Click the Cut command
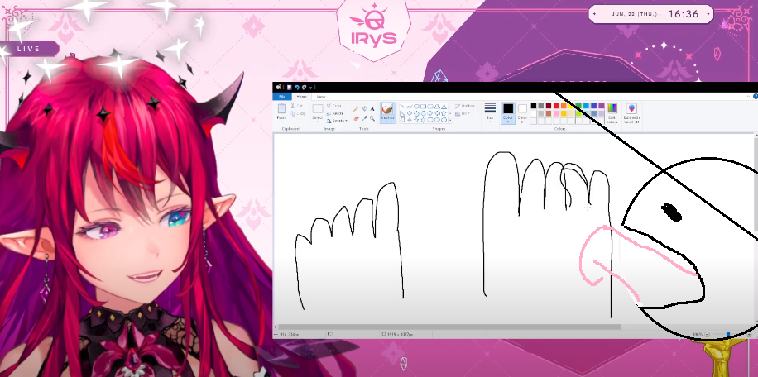758x377 pixels. pos(297,106)
